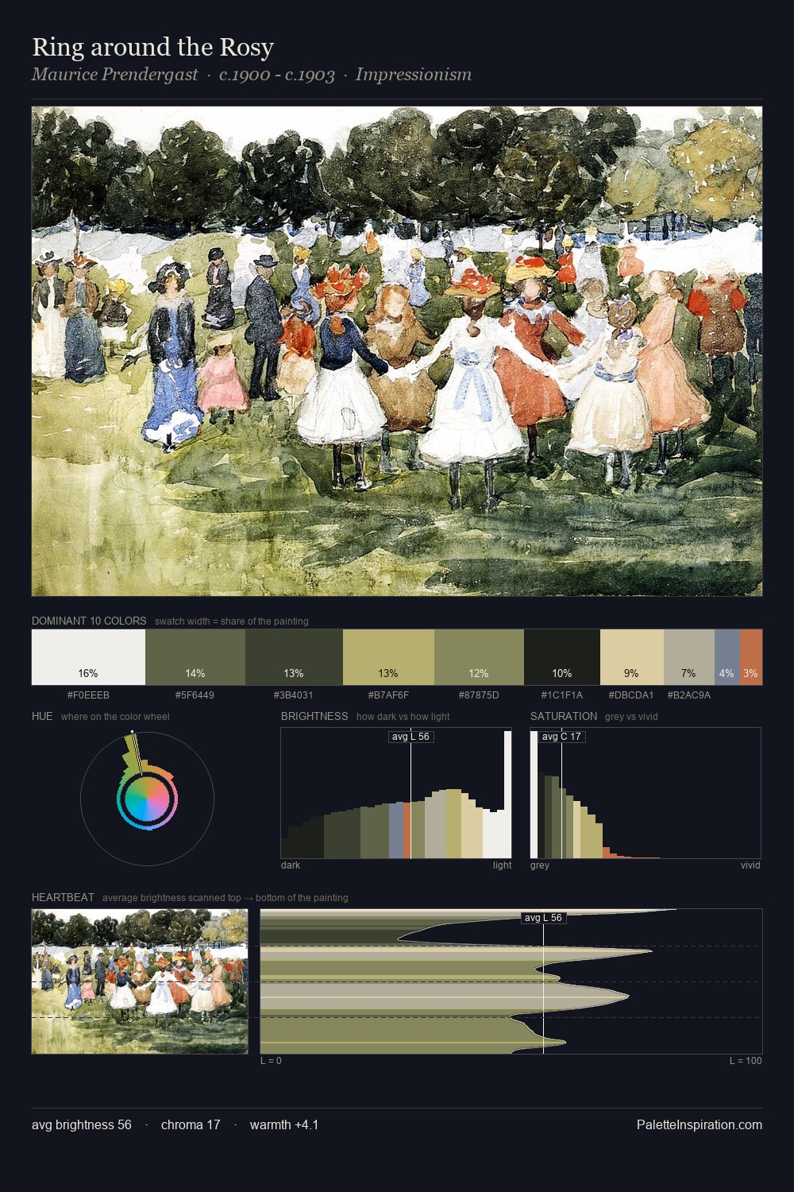Click hex code label "#3B4031"

pos(294,695)
